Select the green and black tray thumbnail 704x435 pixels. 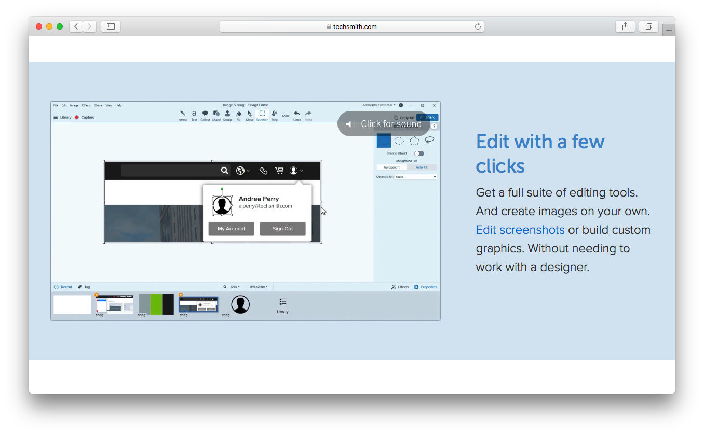point(156,304)
